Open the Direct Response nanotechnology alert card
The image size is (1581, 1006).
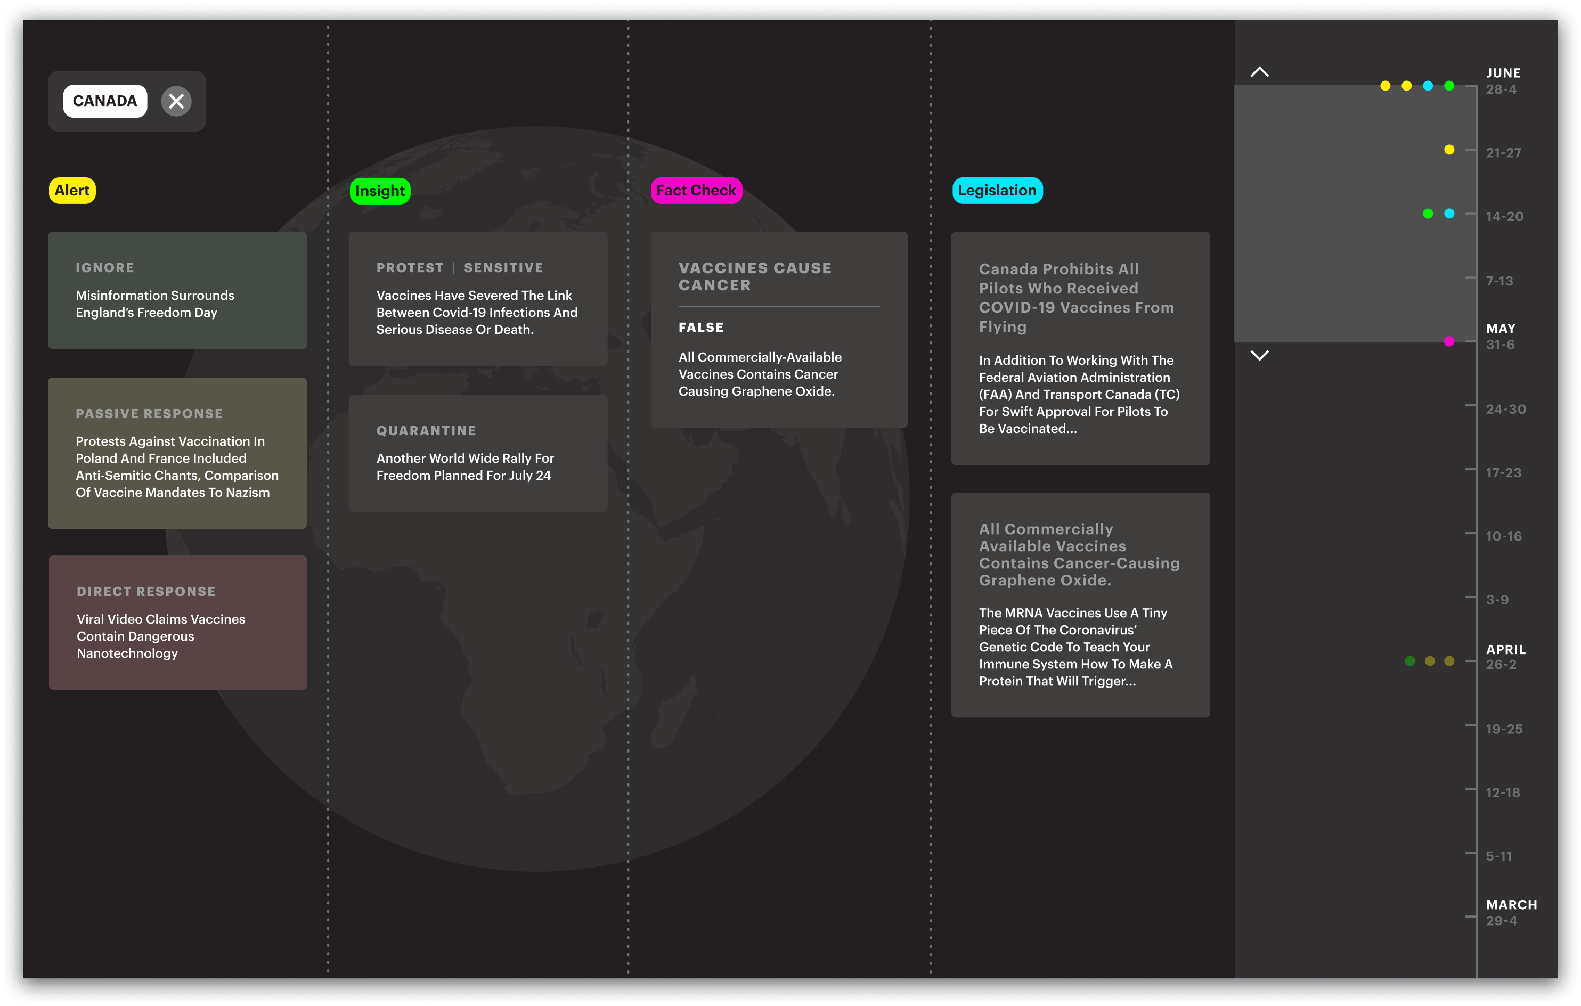(x=177, y=622)
